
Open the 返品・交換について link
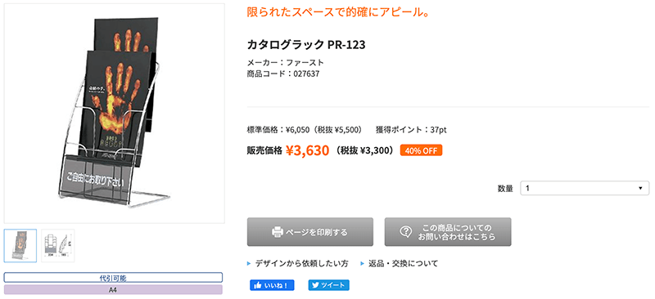coord(403,264)
